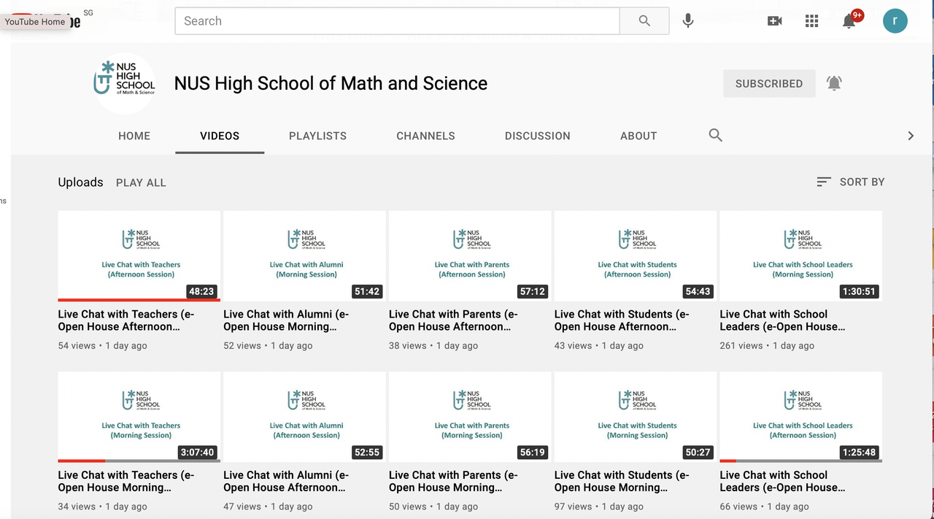
Task: Click the 3:07:40 duration badge
Action: [198, 452]
